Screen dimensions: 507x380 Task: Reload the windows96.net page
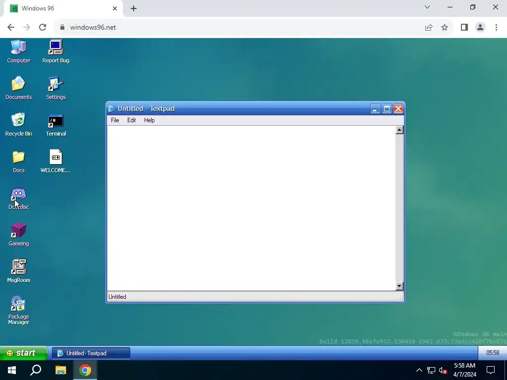(x=43, y=28)
